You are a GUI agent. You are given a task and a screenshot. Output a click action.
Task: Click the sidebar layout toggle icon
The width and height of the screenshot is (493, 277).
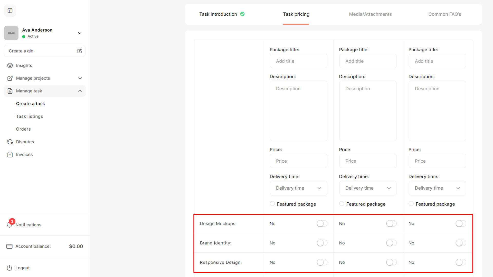coord(10,11)
